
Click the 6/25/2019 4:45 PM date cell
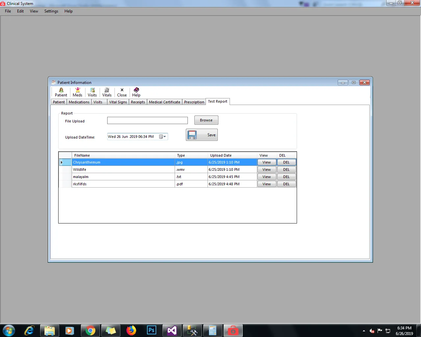click(x=232, y=177)
